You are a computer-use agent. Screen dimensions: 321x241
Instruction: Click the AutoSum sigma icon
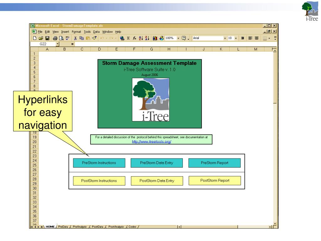click(128, 38)
